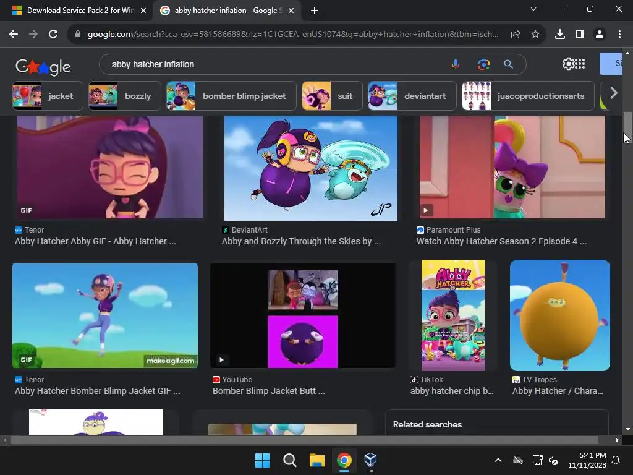Open 'Abby and Bozzly Through the Skies' link

(301, 242)
